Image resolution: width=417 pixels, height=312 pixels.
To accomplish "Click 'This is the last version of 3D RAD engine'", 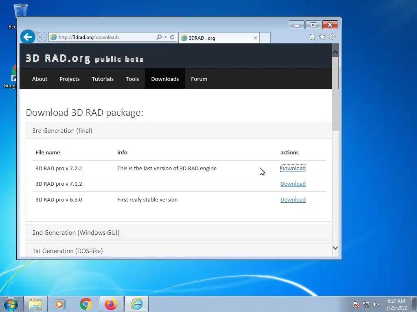I will click(x=167, y=168).
